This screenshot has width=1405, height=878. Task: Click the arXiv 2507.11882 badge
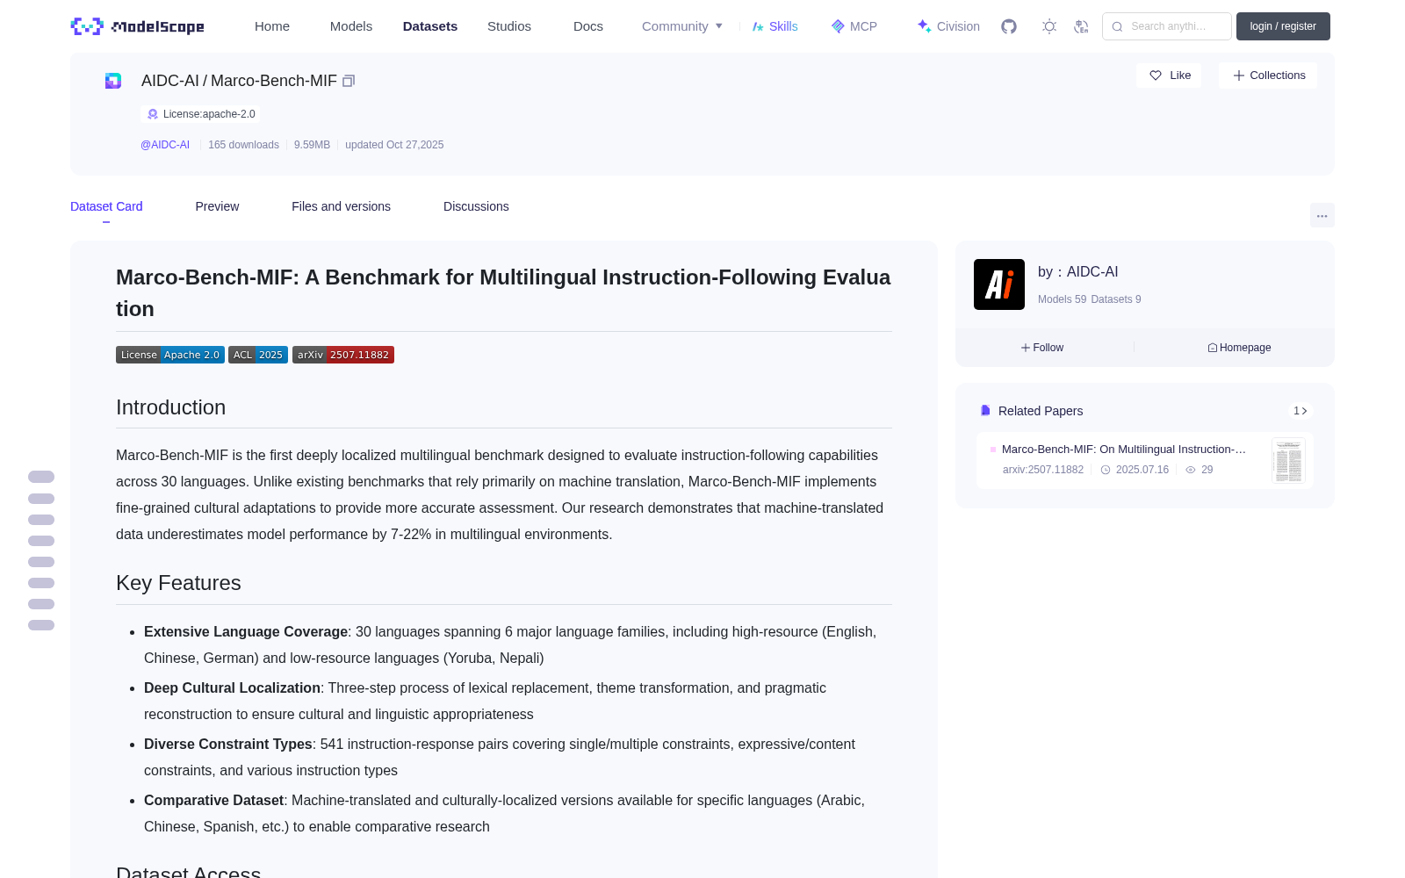pos(343,355)
